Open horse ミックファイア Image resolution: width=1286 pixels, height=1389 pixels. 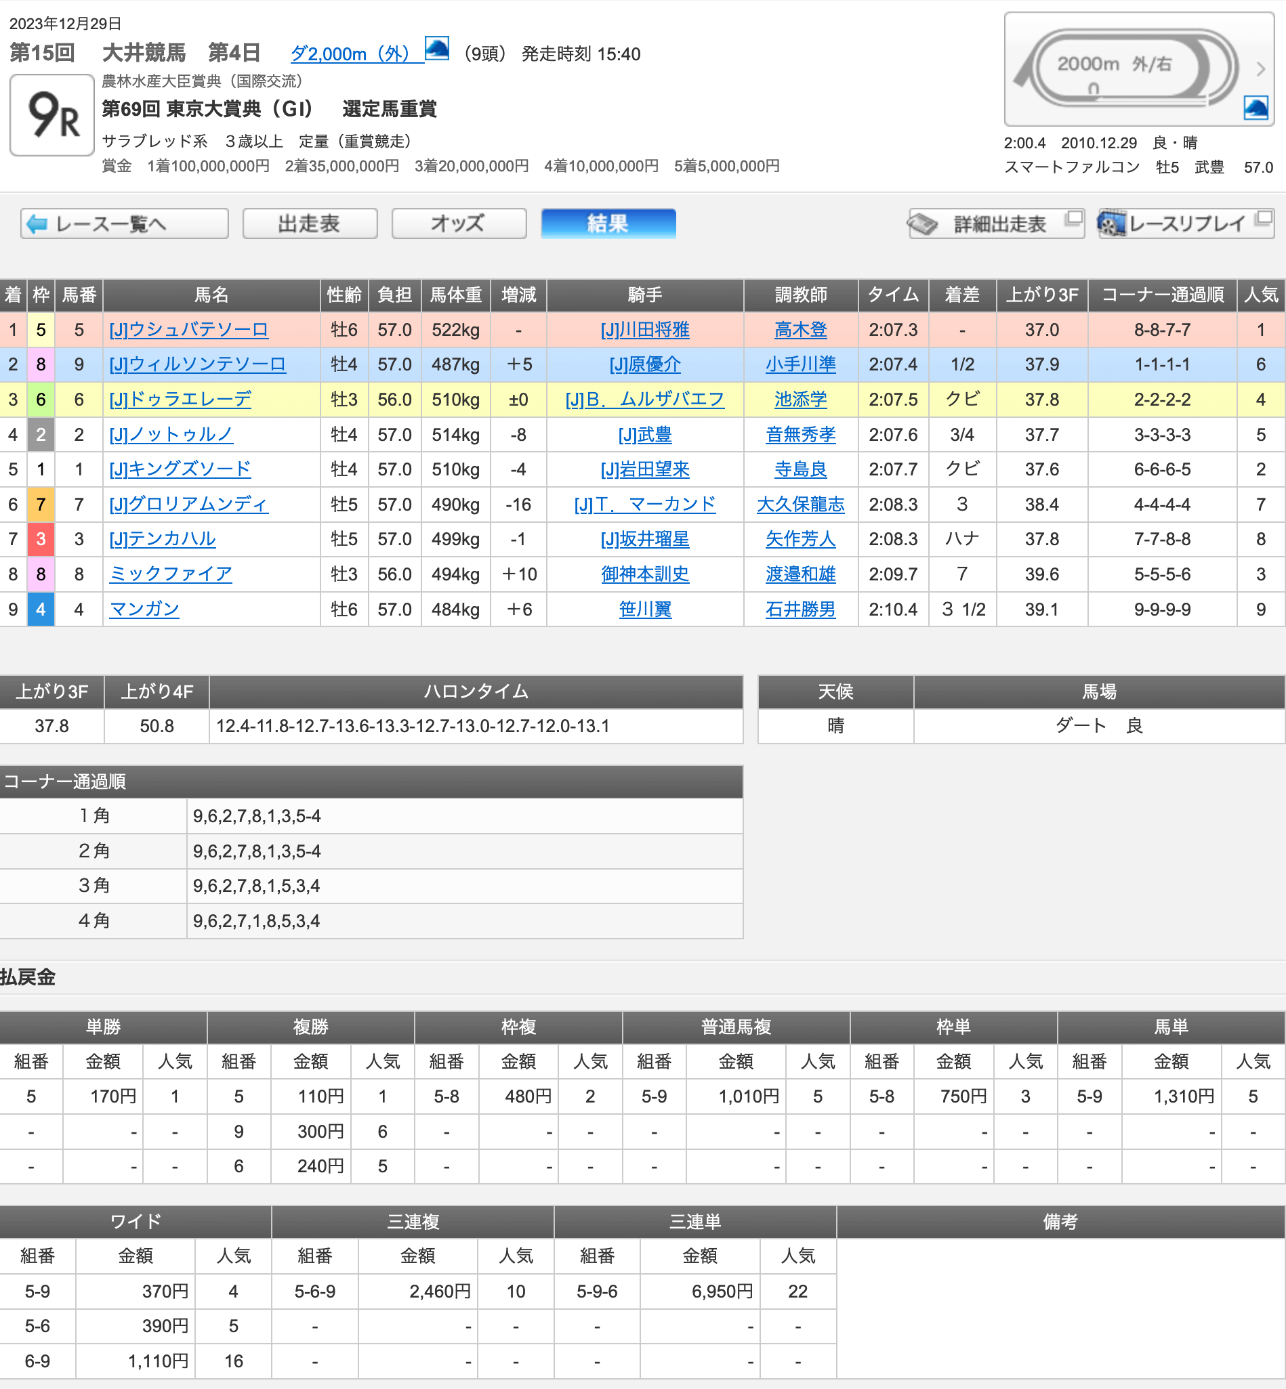[x=171, y=574]
